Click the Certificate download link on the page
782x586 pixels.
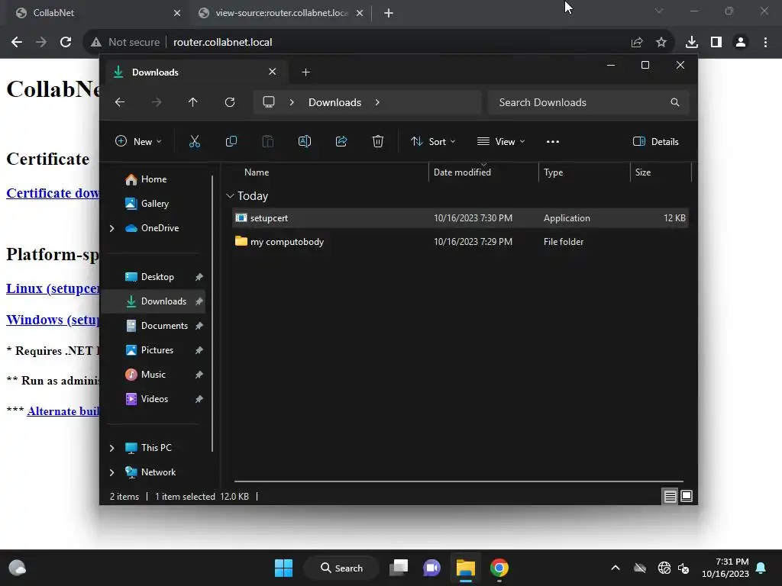(x=53, y=193)
